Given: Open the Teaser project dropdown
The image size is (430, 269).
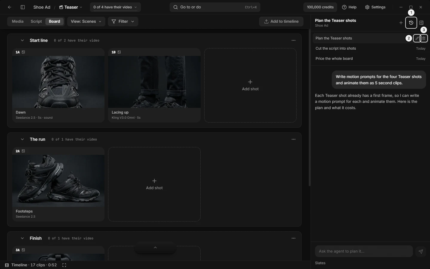Looking at the screenshot, I should click(71, 7).
